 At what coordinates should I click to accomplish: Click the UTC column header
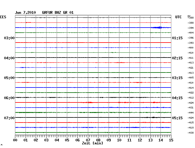coord(178,17)
